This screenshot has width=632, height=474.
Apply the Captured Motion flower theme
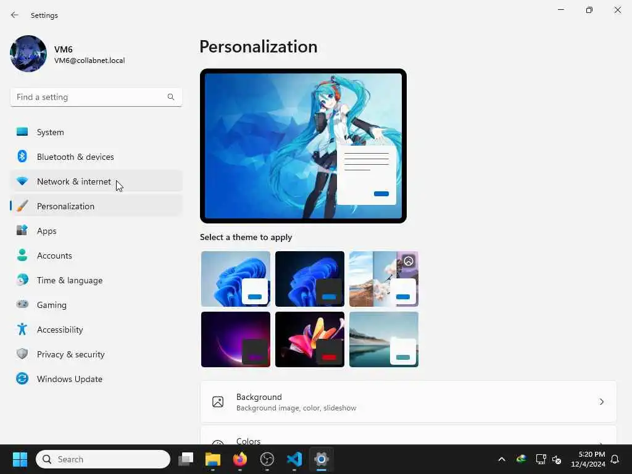pyautogui.click(x=310, y=339)
